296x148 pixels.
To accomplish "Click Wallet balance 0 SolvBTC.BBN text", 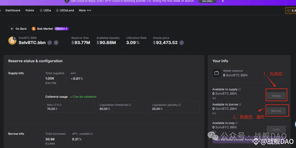I will click(x=235, y=75).
